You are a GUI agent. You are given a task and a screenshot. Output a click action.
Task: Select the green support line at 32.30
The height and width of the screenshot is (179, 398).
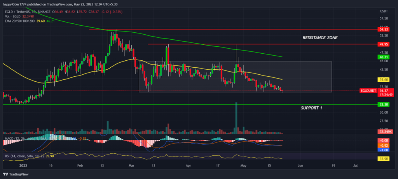(x=190, y=104)
